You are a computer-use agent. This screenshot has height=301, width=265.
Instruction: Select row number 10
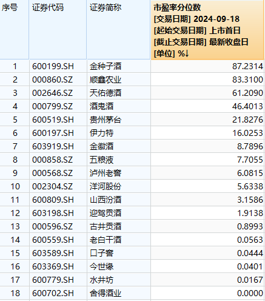coord(15,186)
